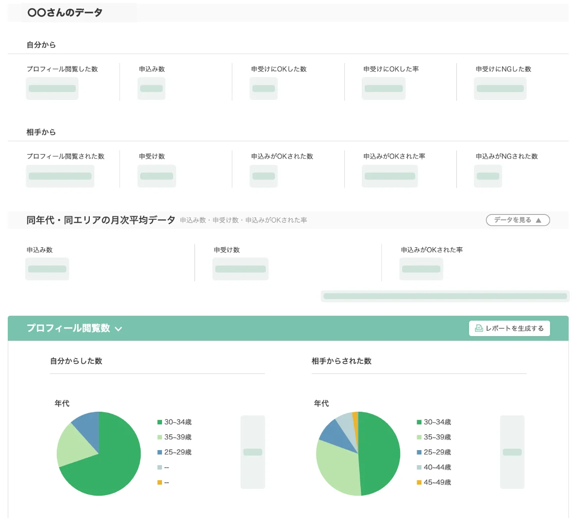Generate report with レポートを生成する button

[x=509, y=328]
